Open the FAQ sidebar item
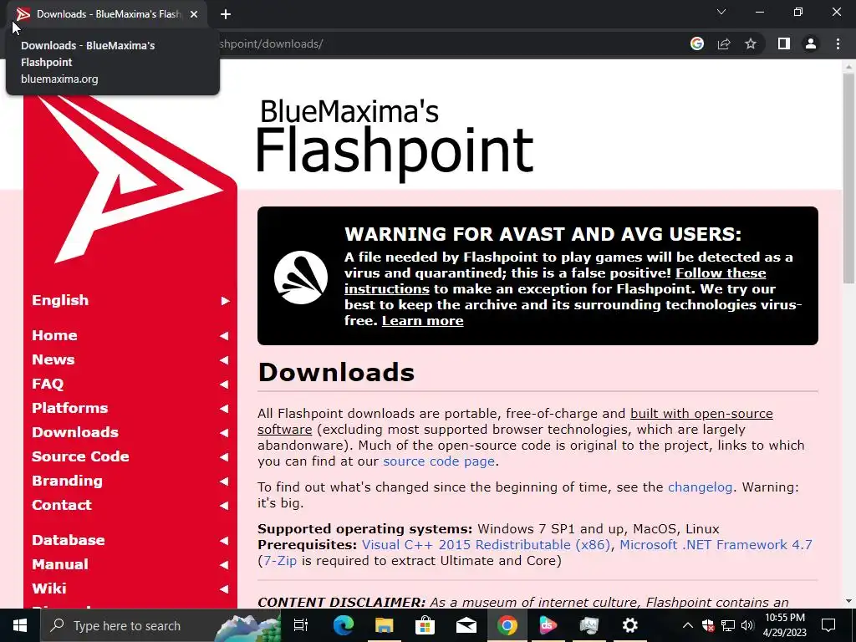This screenshot has width=856, height=642. [x=48, y=384]
